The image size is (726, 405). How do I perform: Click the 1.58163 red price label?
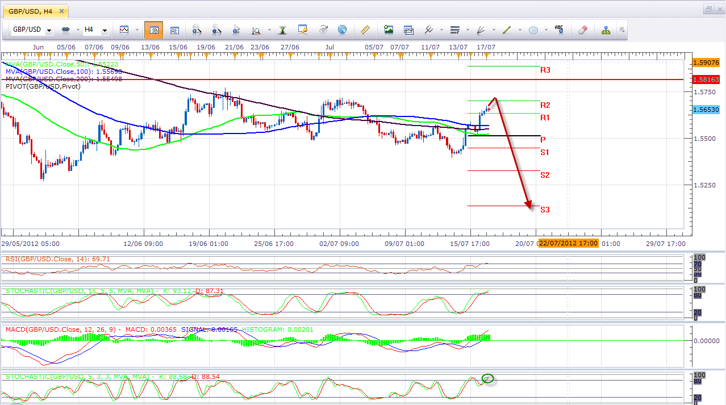click(x=707, y=80)
